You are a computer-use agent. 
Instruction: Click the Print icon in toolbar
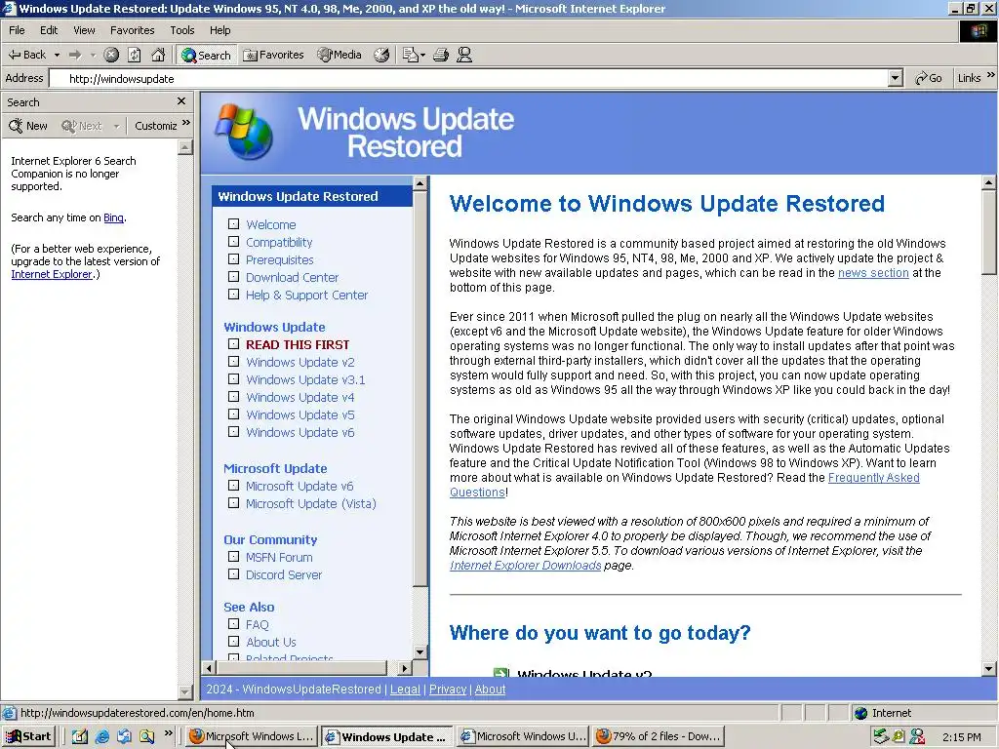(441, 55)
